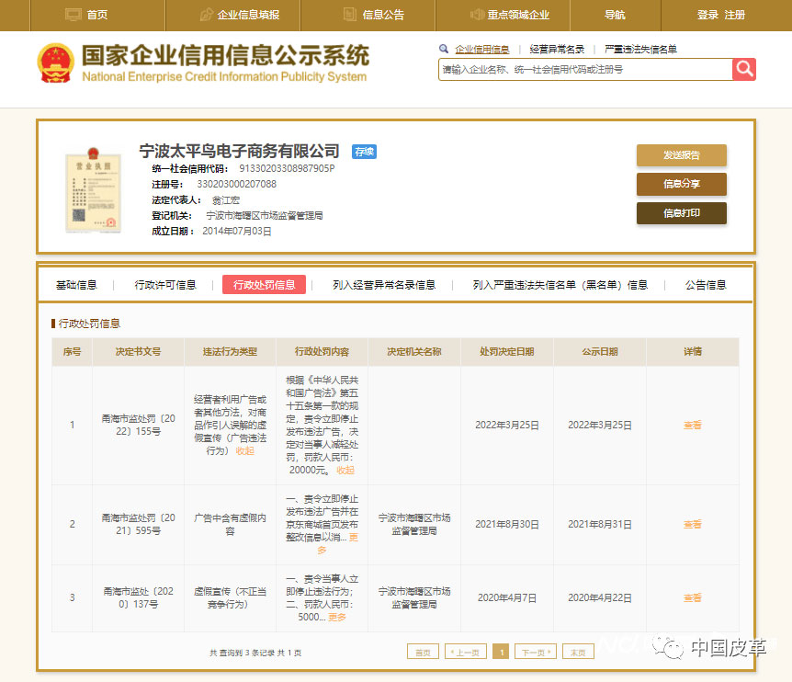Open the 首页 nav item with monitor icon
This screenshot has width=792, height=682.
87,15
